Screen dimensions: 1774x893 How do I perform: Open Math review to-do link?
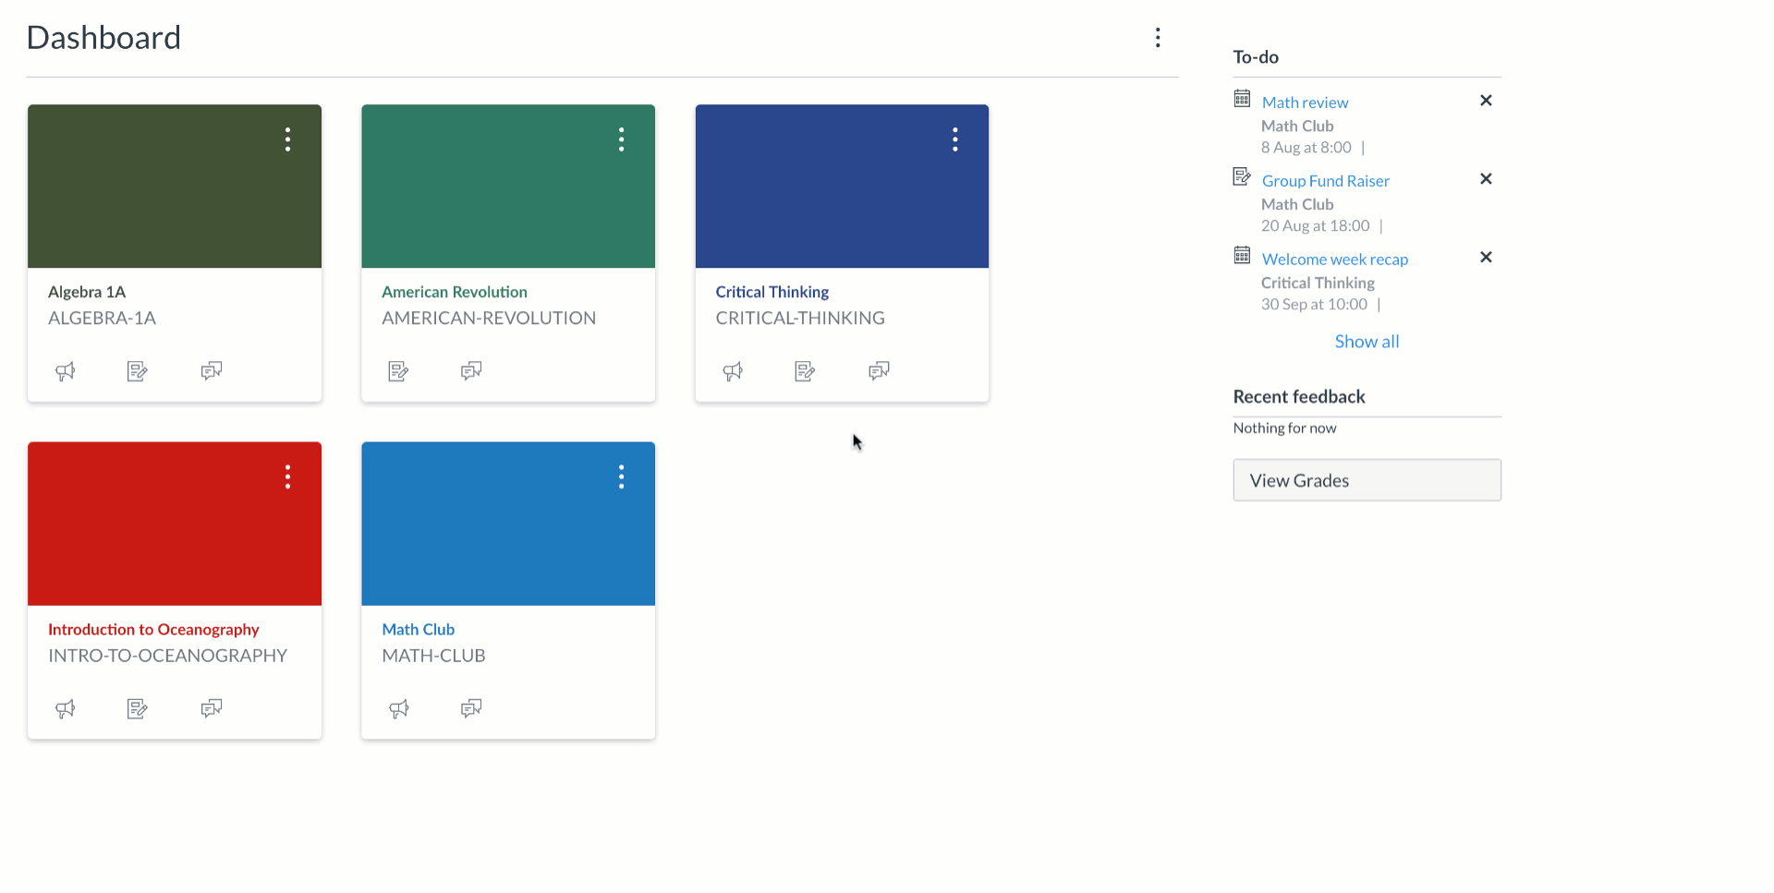(x=1305, y=103)
